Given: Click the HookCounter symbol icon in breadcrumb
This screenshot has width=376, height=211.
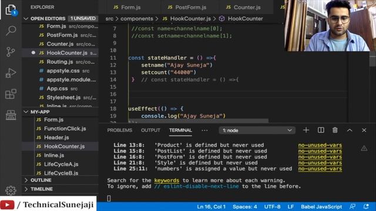Looking at the screenshot, I should click(x=222, y=19).
